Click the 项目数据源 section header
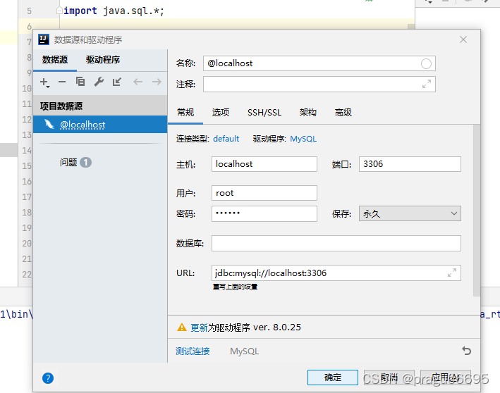The image size is (500, 393). [100, 106]
